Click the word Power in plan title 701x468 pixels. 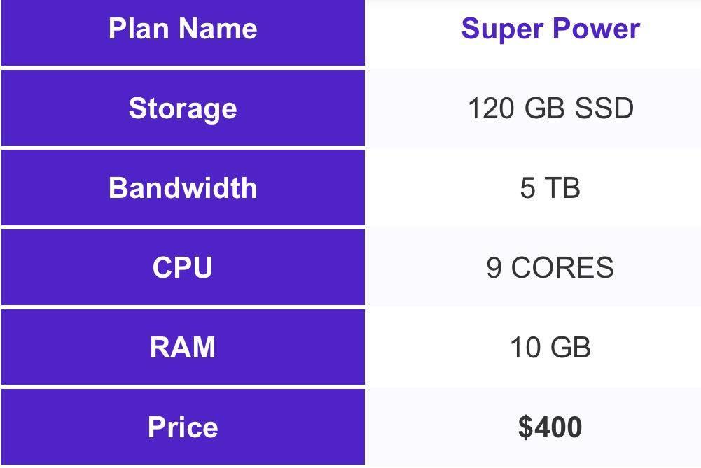(x=597, y=29)
